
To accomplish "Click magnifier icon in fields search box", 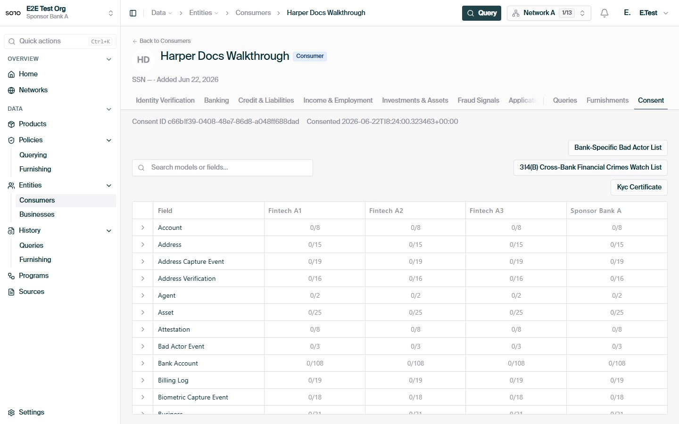I will 141,168.
